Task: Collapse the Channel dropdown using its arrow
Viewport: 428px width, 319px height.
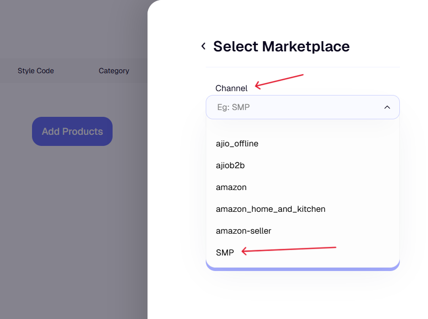Action: (387, 107)
